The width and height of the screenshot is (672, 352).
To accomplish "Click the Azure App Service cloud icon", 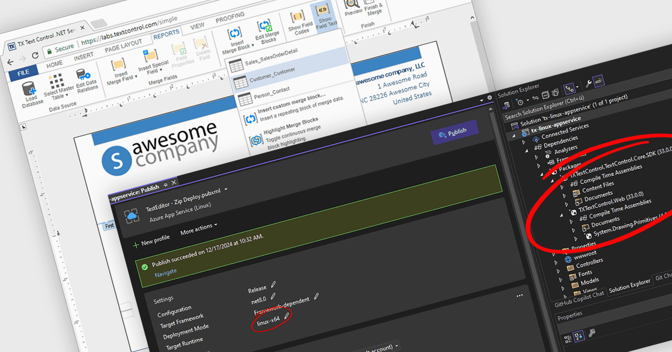I will pyautogui.click(x=132, y=215).
